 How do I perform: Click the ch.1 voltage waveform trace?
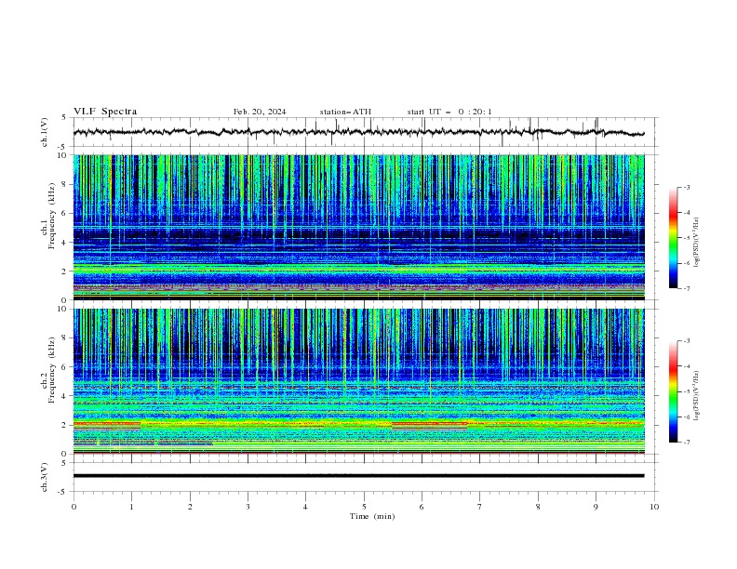[358, 132]
